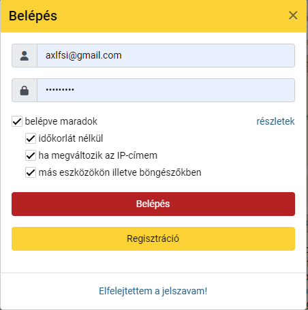Image resolution: width=308 pixels, height=310 pixels.
Task: Click the 'időkorlát nélkül' label text
Action: coord(71,138)
